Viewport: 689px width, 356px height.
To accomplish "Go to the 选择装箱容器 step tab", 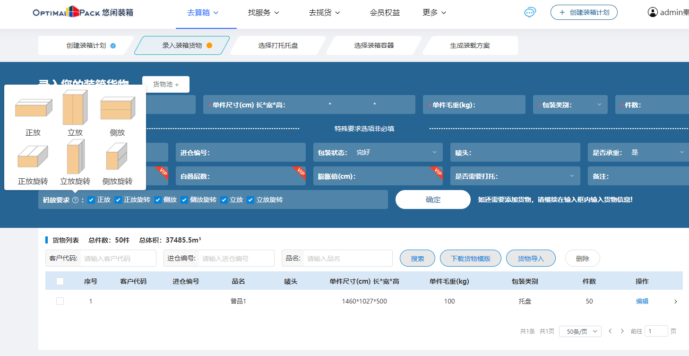I will coord(374,45).
